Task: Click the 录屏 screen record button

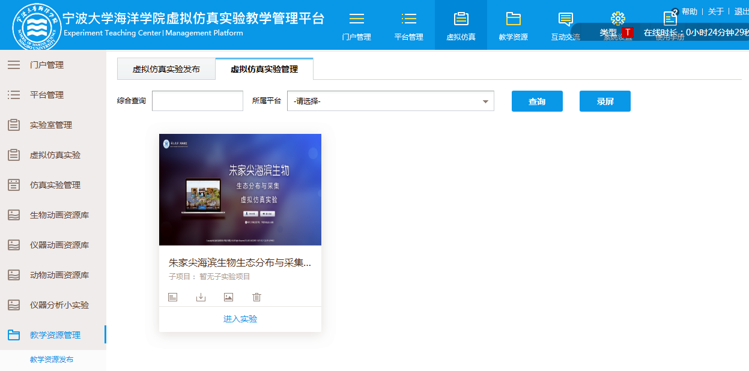Action: (x=605, y=101)
